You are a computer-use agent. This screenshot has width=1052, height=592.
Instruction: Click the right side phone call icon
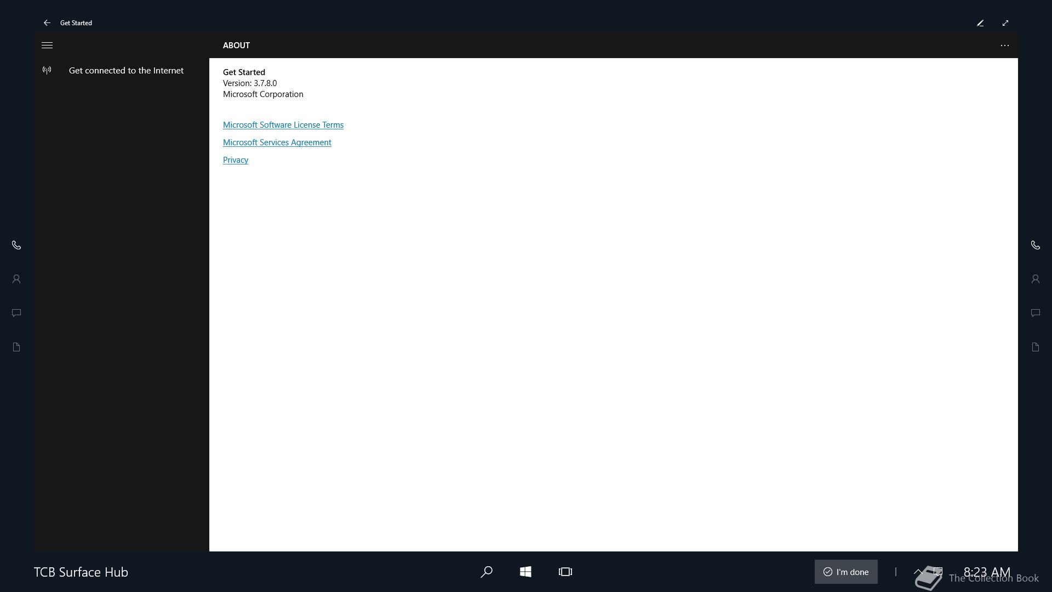click(1036, 245)
